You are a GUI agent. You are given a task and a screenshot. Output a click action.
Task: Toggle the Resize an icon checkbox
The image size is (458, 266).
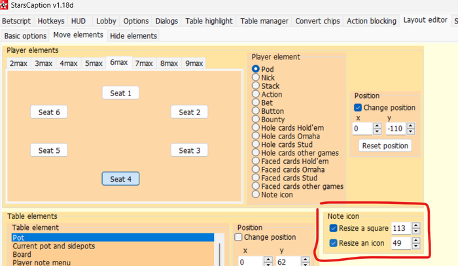333,243
